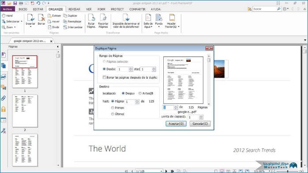Select the page 2 thumbnail in Páginas panel

click(x=25, y=111)
